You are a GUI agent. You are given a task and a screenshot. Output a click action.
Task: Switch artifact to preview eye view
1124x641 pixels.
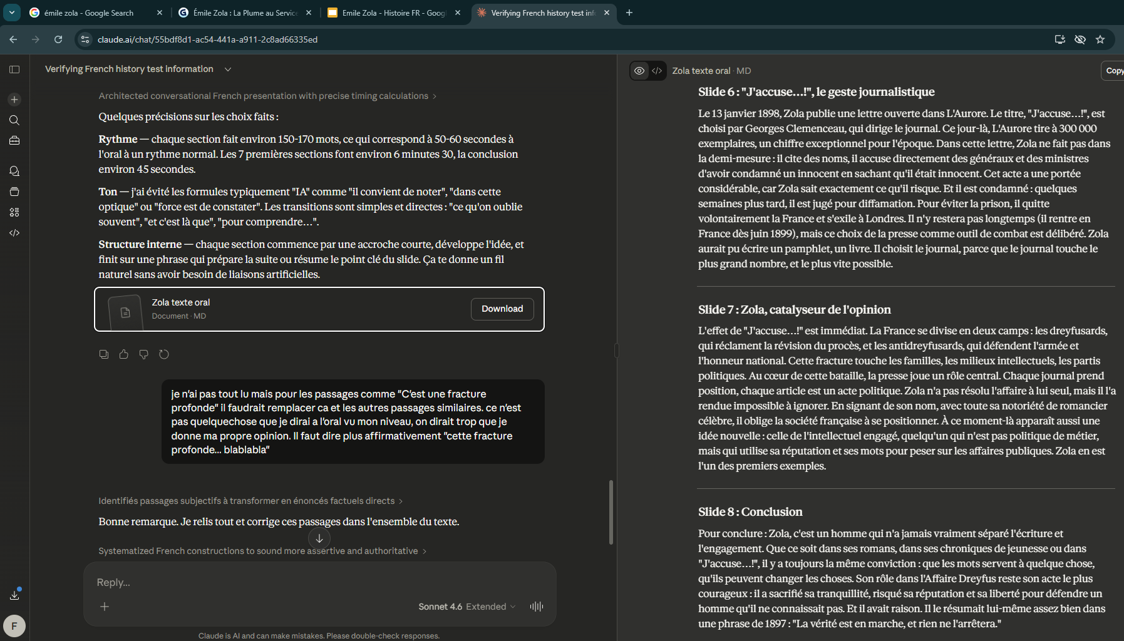click(x=639, y=71)
